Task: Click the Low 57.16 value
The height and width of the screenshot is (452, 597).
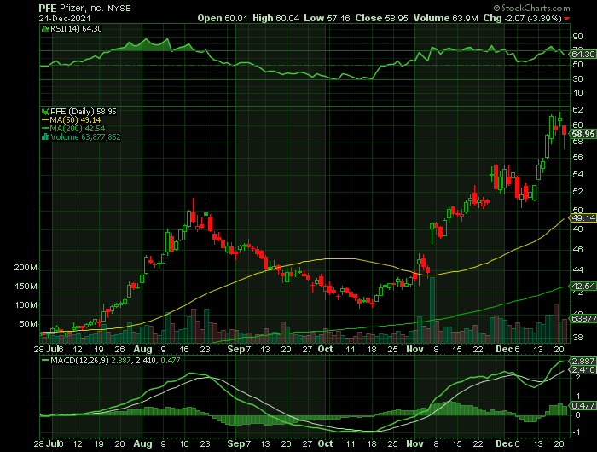Action: coord(327,18)
